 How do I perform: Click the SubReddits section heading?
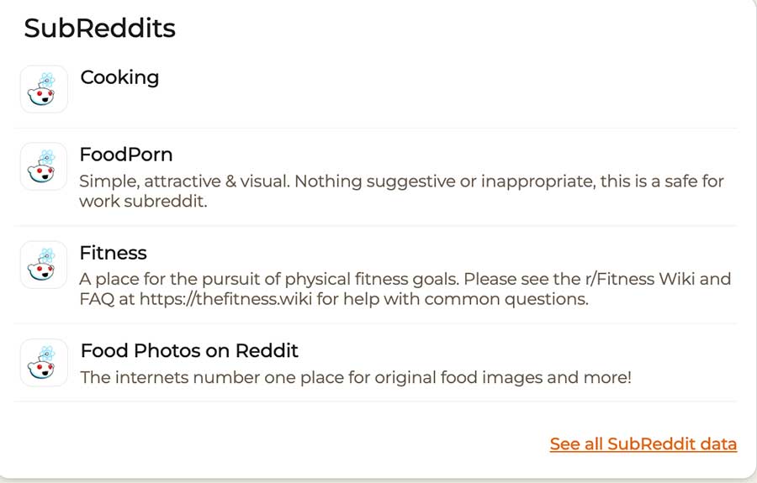pos(99,29)
